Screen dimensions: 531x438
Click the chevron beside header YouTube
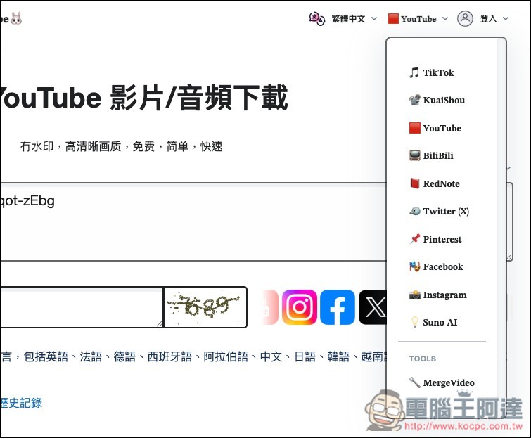pos(445,18)
